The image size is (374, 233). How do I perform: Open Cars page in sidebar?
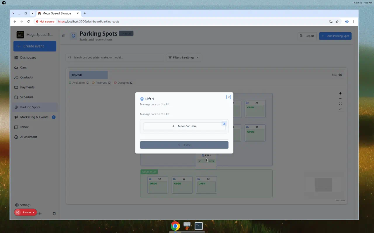coord(35,67)
